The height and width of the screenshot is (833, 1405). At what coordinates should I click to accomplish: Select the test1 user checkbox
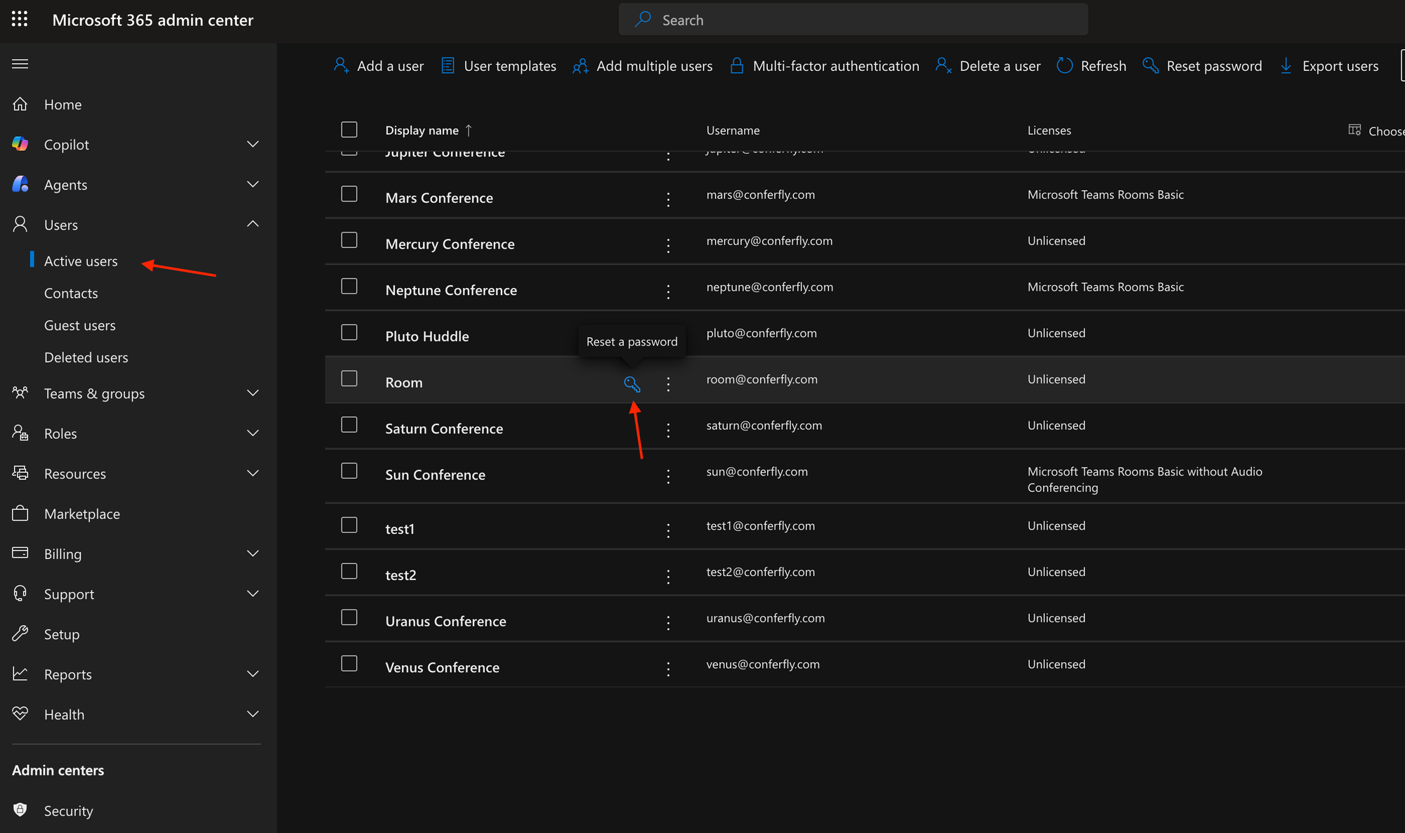pyautogui.click(x=349, y=525)
